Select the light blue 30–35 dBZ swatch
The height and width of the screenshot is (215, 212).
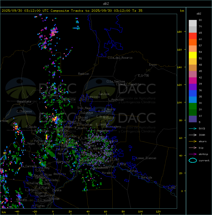click(193, 100)
